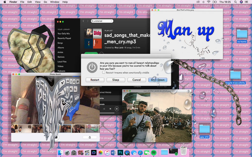
Task: Go forward in Spotify with right arrow
Action: [x=88, y=21]
